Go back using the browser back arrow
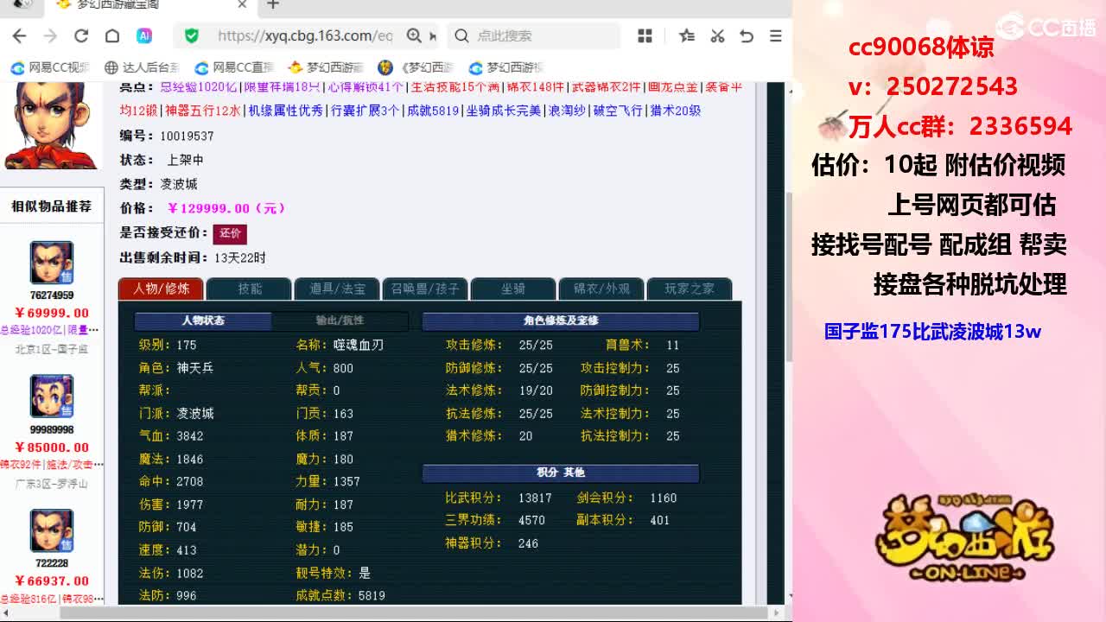 (x=19, y=35)
